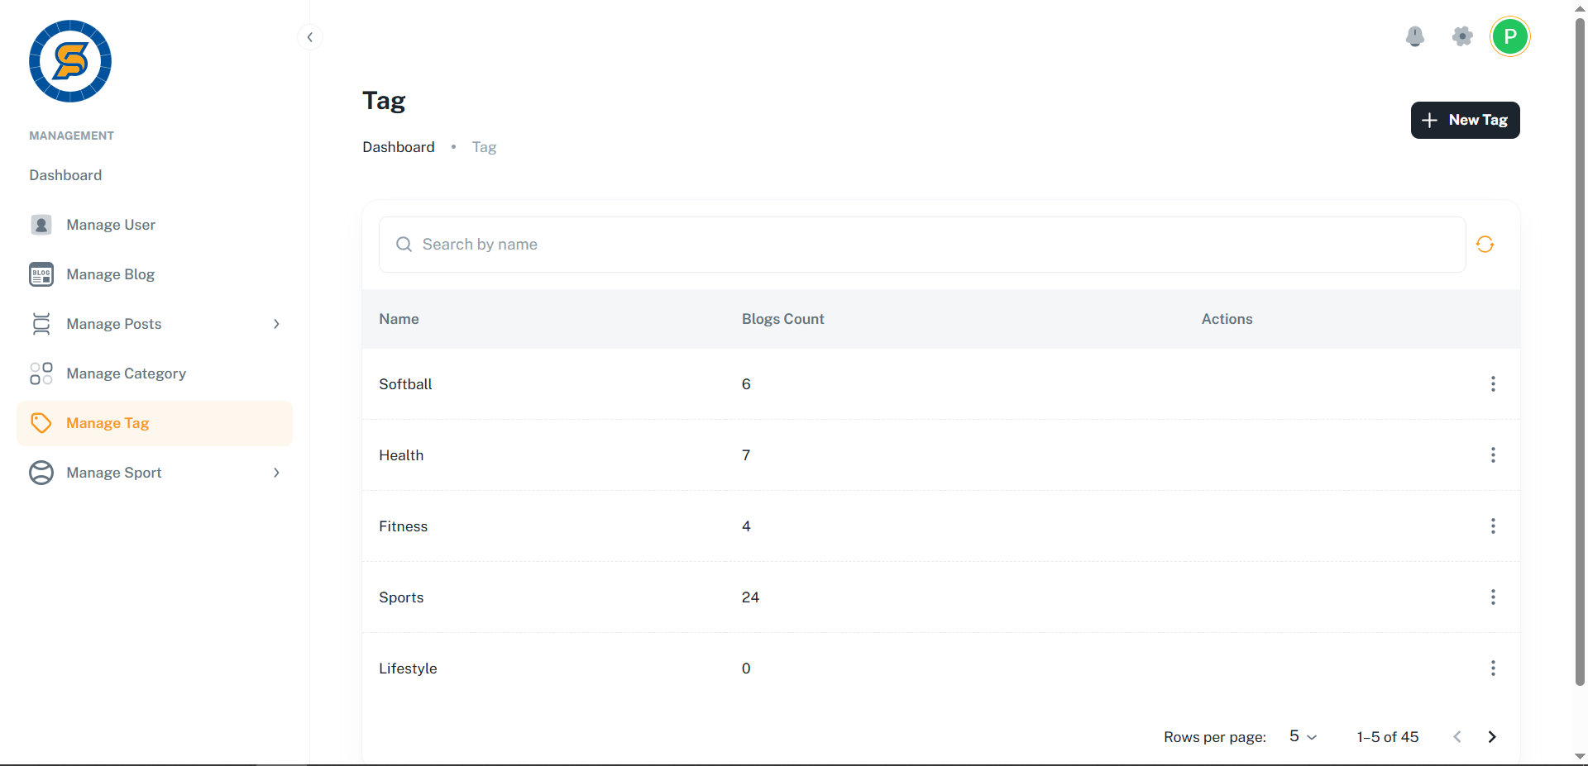Expand the Manage Sport submenu

pyautogui.click(x=276, y=473)
